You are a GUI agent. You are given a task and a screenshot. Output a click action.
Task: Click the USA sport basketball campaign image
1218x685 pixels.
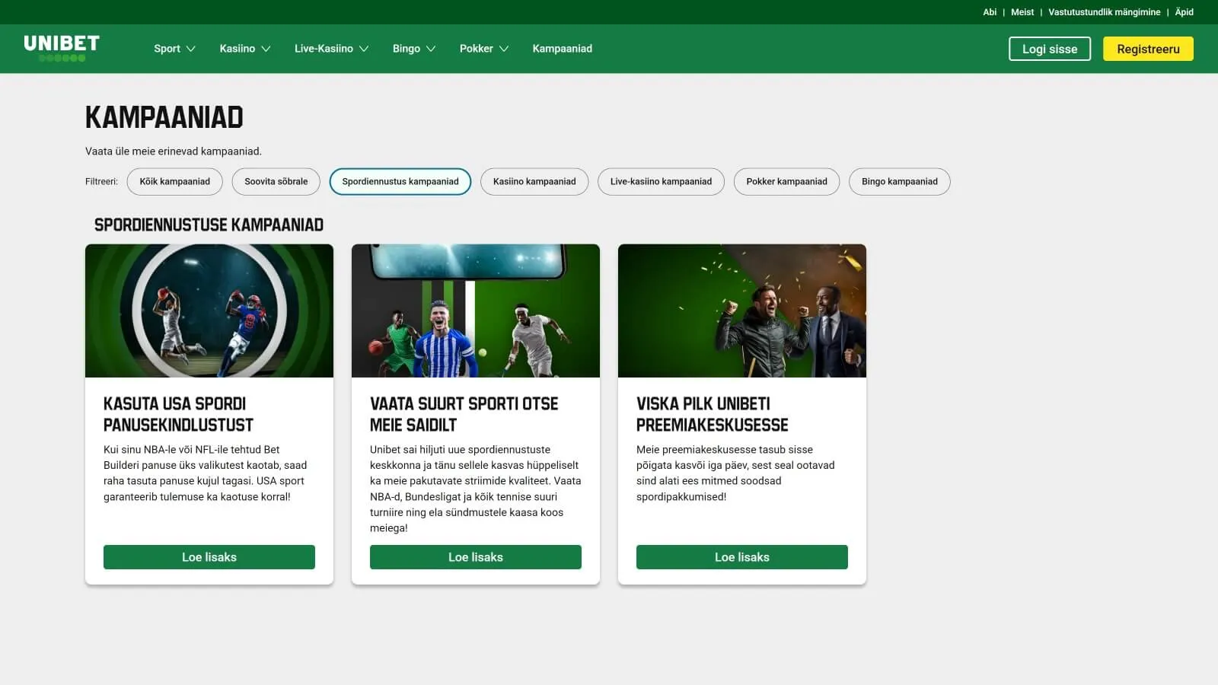(209, 311)
